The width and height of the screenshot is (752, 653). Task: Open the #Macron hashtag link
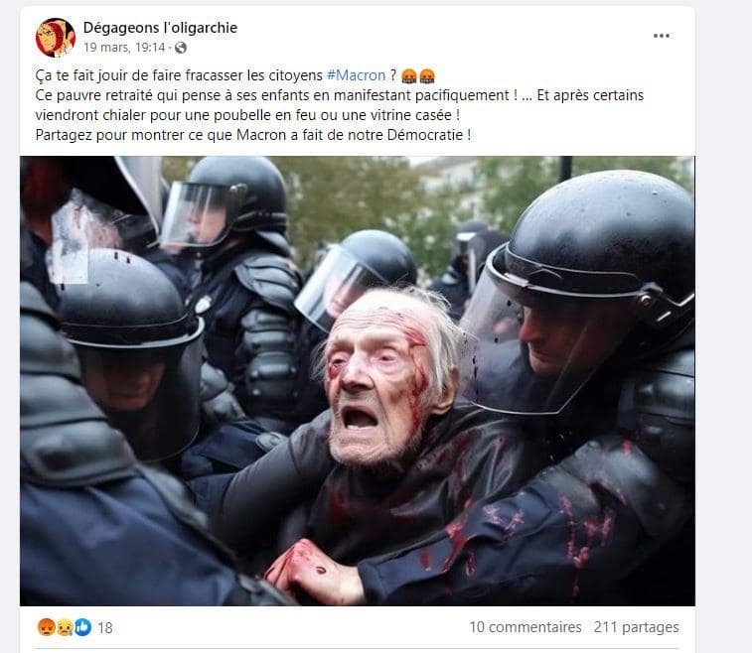(356, 75)
